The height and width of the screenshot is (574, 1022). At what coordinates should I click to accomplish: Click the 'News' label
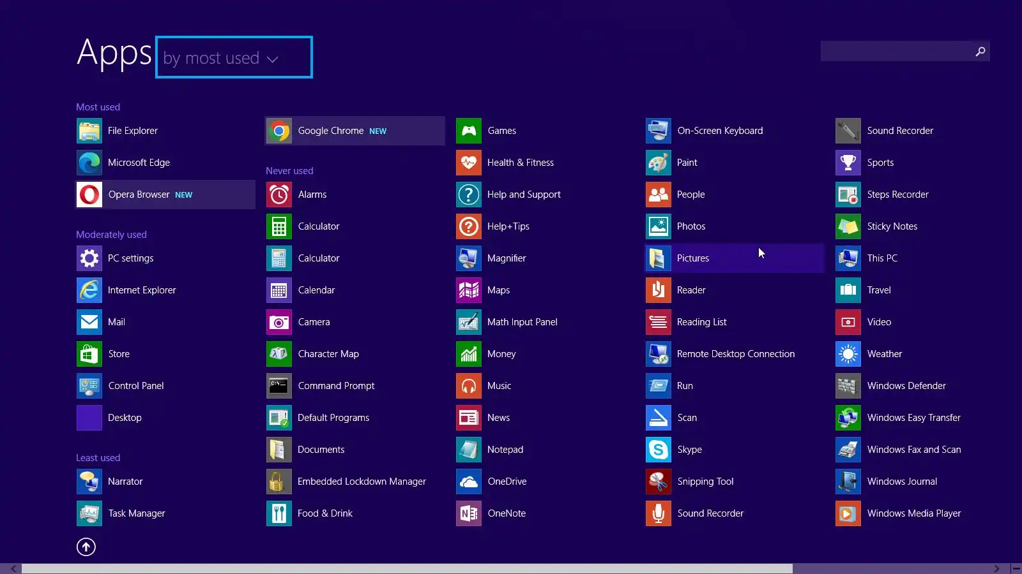pyautogui.click(x=498, y=418)
